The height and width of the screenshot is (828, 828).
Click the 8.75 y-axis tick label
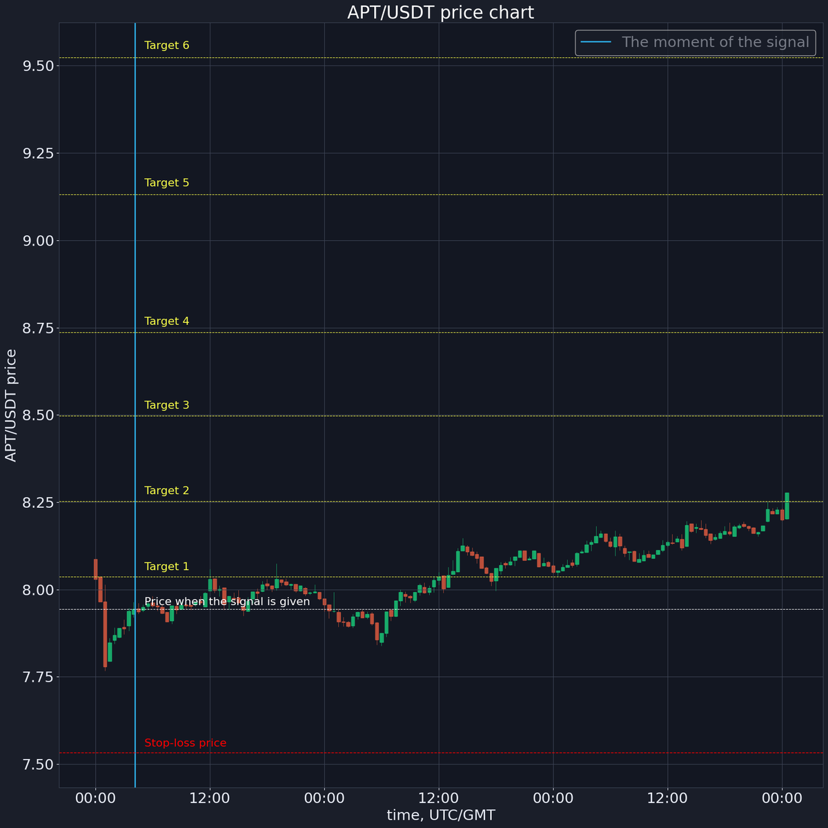click(x=38, y=328)
